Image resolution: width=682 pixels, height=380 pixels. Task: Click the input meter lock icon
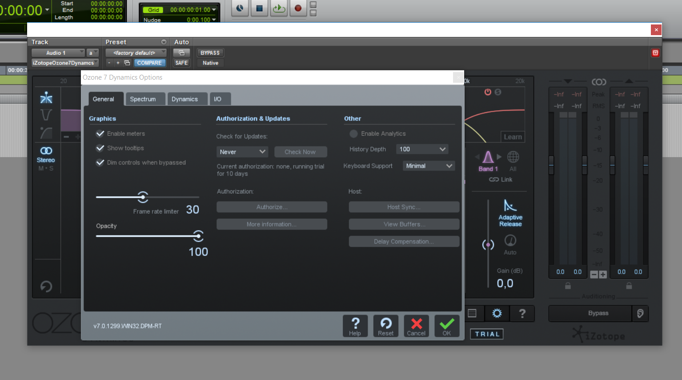(x=568, y=286)
